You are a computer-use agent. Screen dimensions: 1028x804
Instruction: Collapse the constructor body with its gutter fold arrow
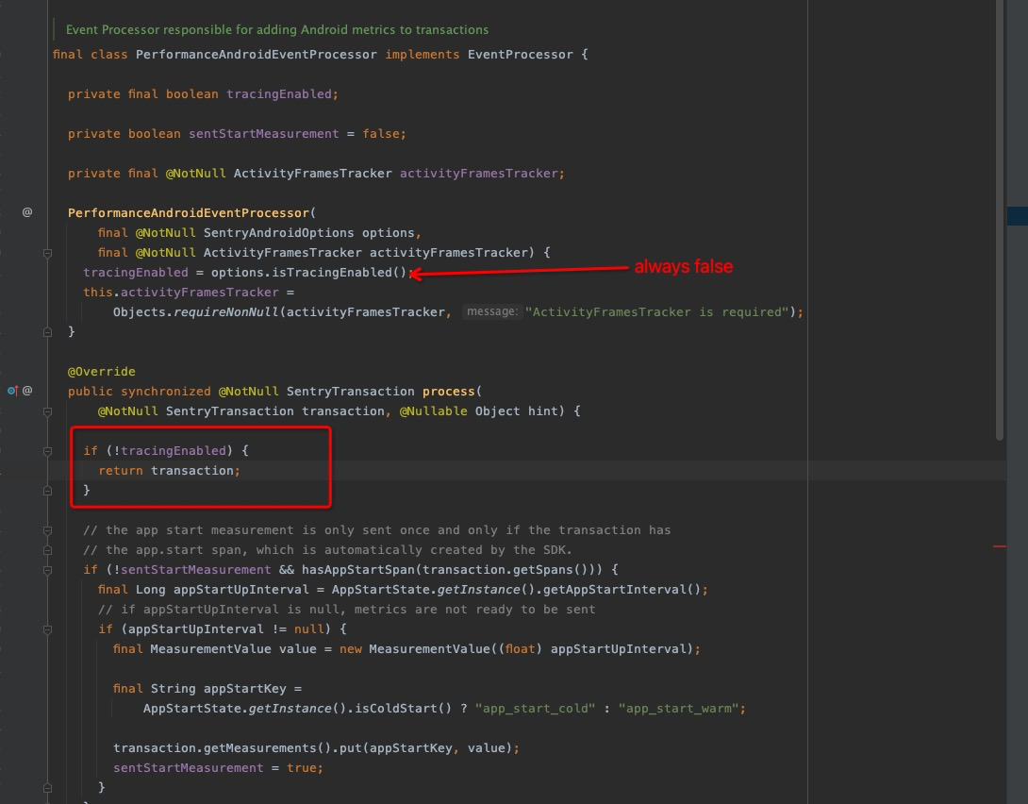pos(47,252)
